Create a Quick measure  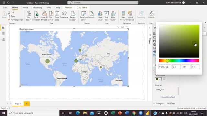[131, 16]
